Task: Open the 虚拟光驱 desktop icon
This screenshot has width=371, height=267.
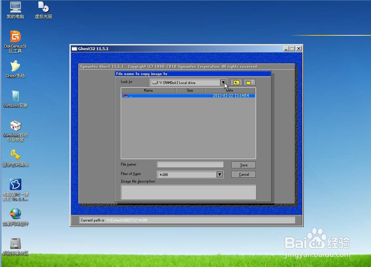Action: [43, 10]
